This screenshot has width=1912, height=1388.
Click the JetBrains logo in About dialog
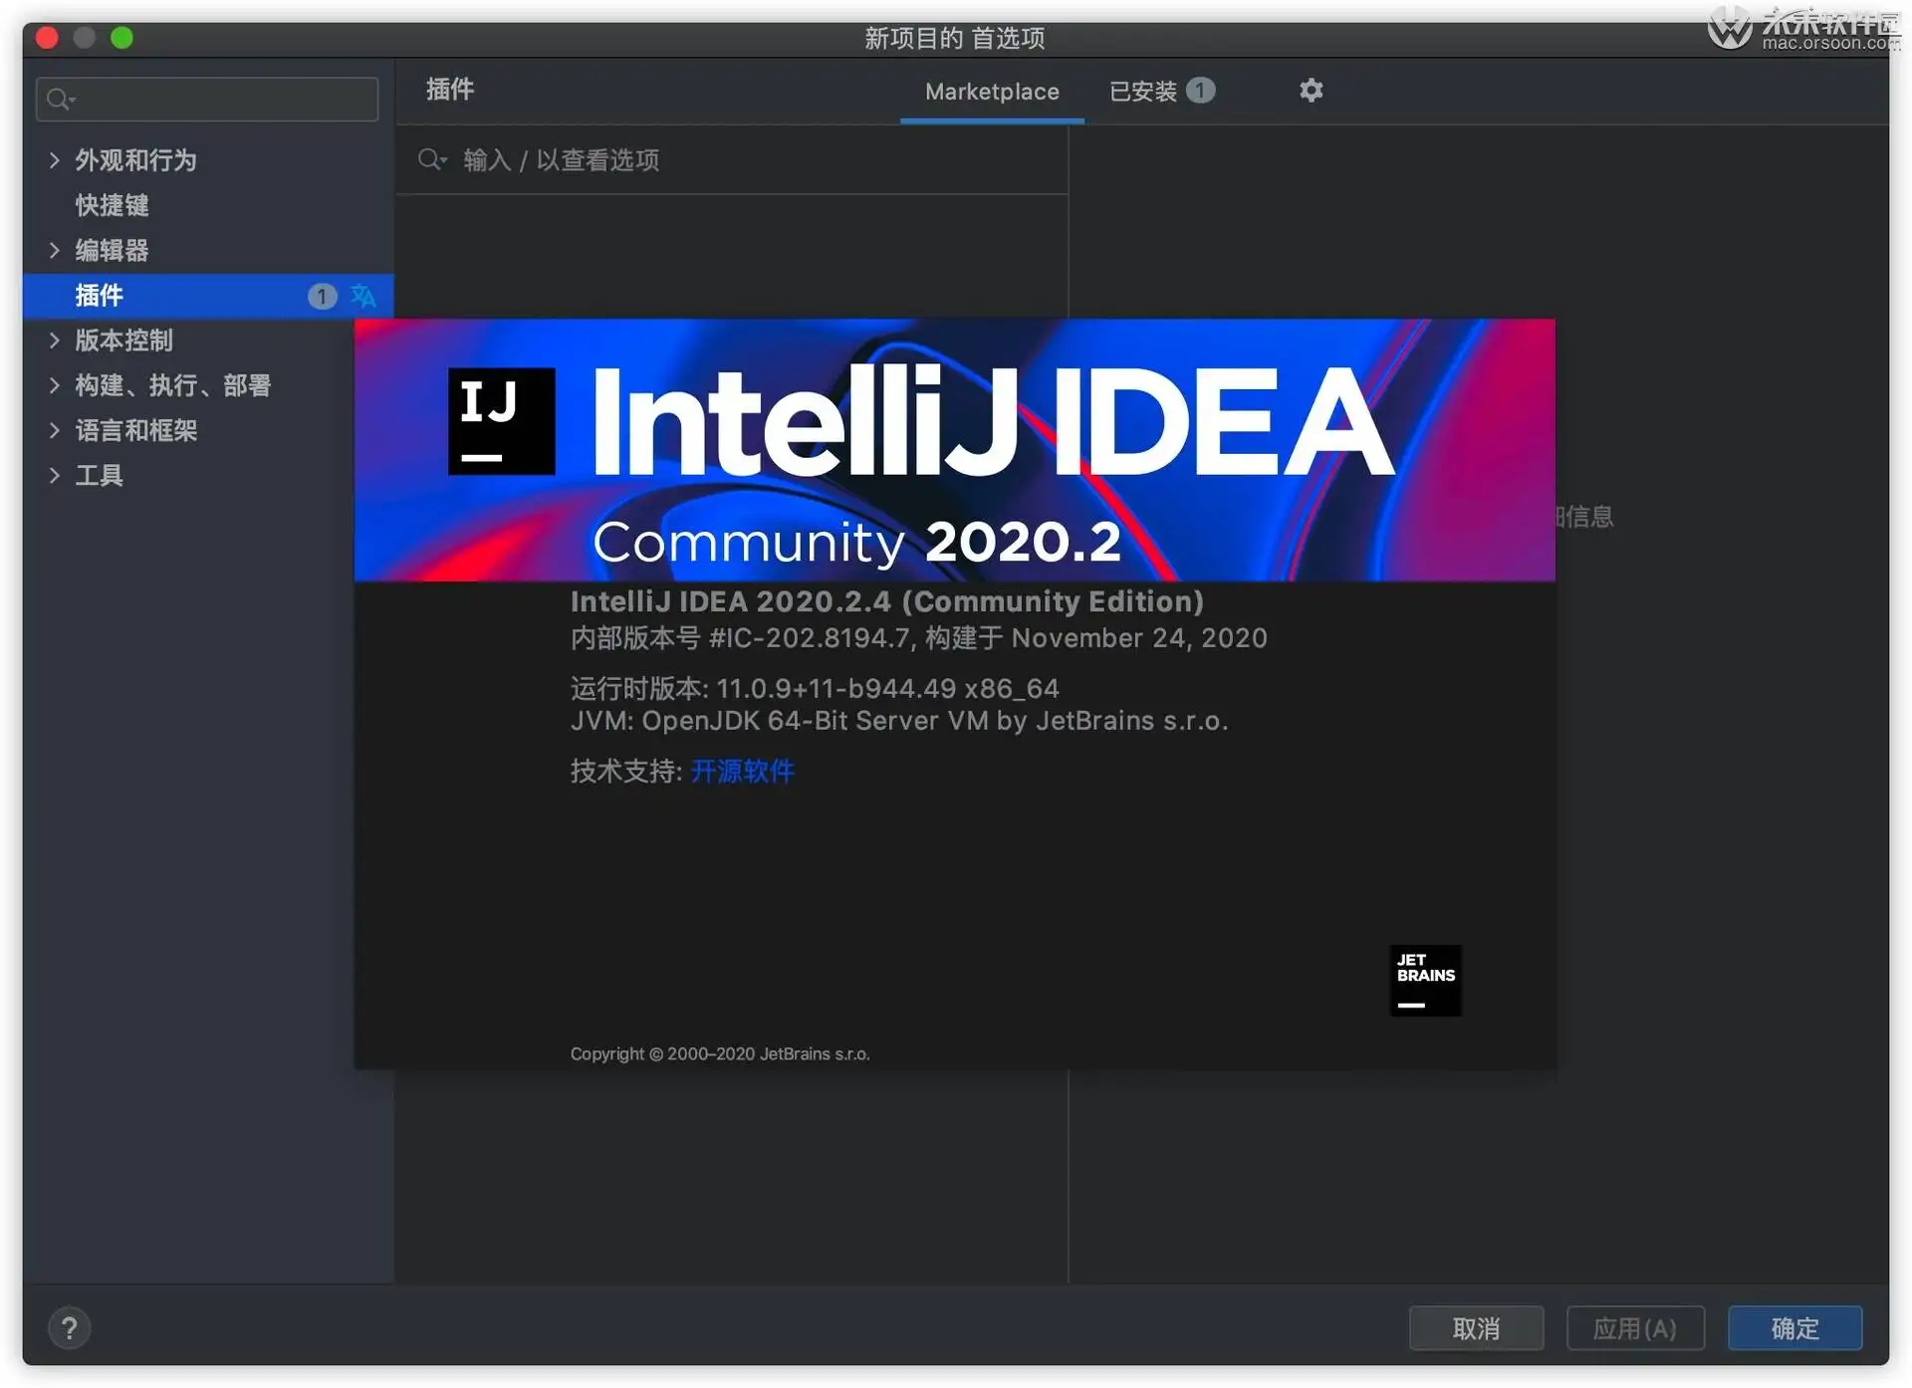tap(1425, 980)
